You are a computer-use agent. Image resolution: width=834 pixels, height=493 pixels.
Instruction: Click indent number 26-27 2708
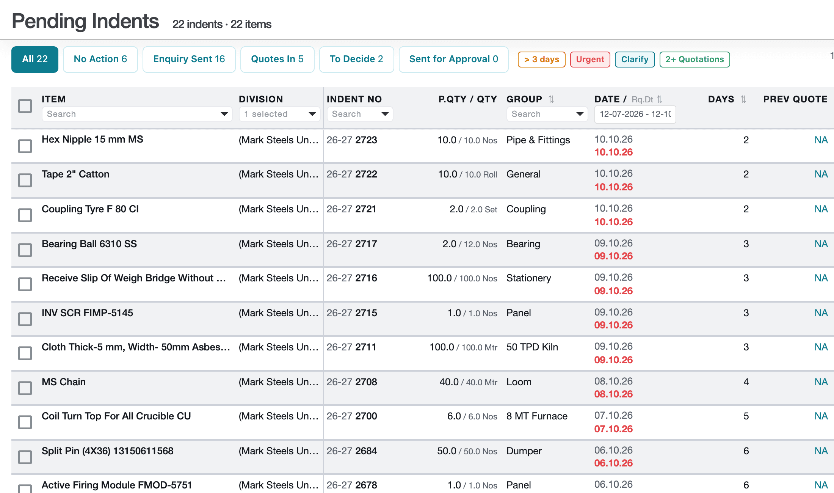coord(352,382)
